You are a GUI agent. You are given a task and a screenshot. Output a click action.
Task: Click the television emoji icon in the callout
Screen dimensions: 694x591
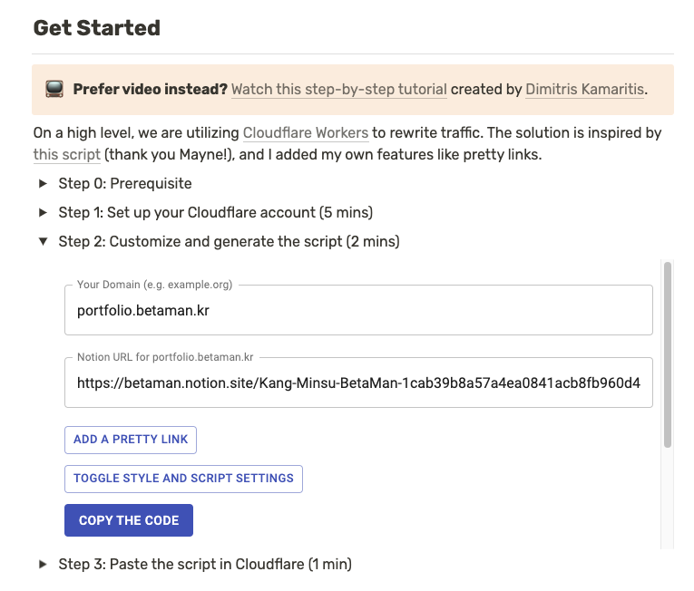point(54,90)
